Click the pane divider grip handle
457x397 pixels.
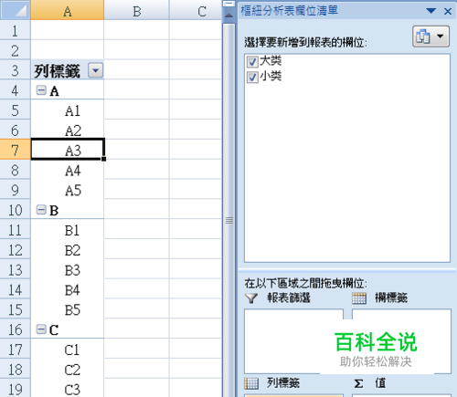tap(229, 220)
